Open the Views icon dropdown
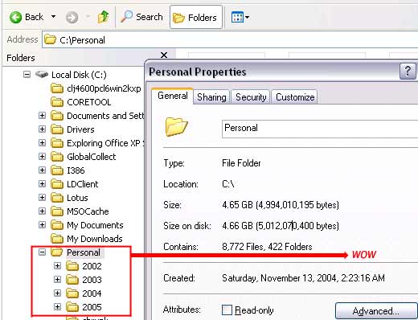This screenshot has width=418, height=320. click(240, 18)
